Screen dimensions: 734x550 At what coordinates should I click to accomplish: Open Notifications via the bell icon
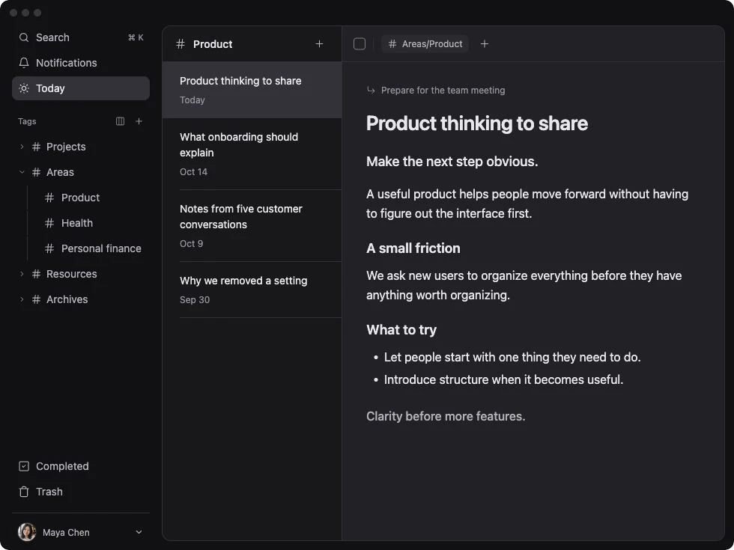tap(24, 63)
